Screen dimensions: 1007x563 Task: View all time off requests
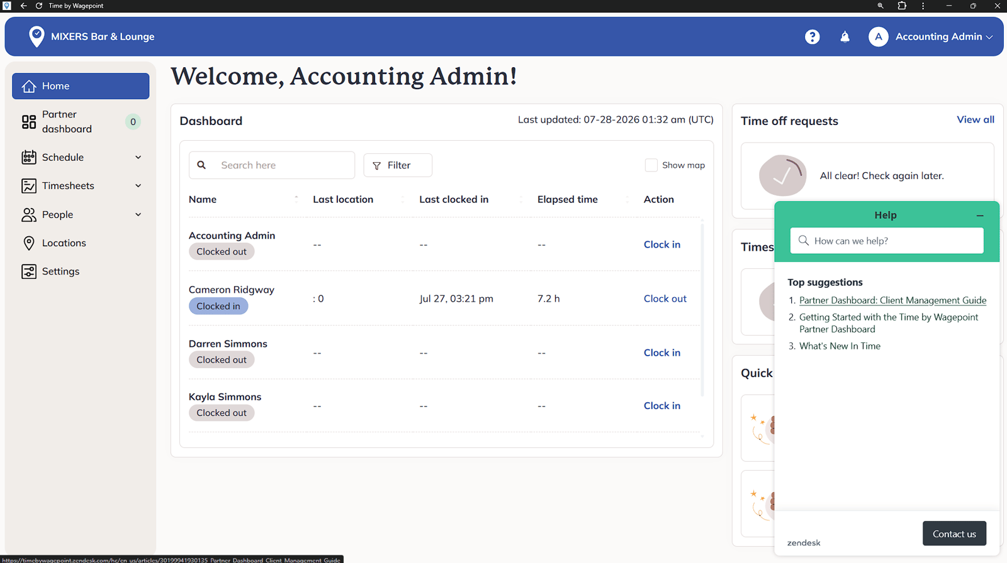click(x=976, y=119)
